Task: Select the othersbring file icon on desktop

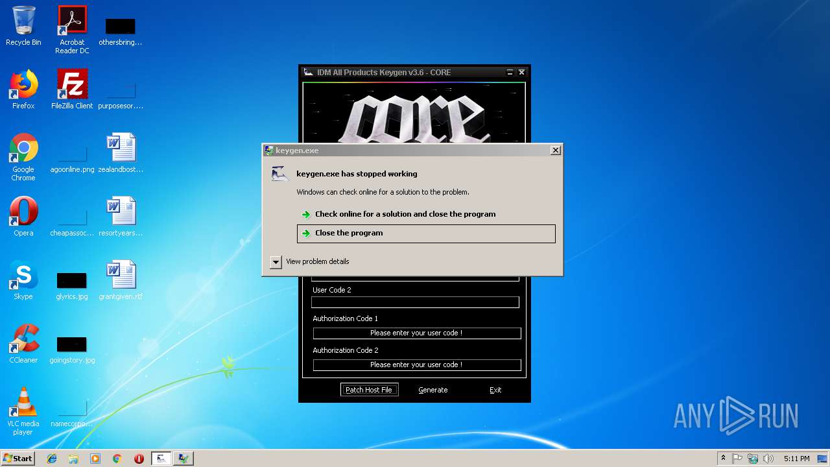Action: 120,31
